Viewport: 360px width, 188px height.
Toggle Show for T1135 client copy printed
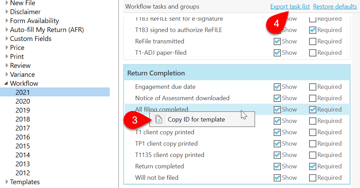click(277, 155)
